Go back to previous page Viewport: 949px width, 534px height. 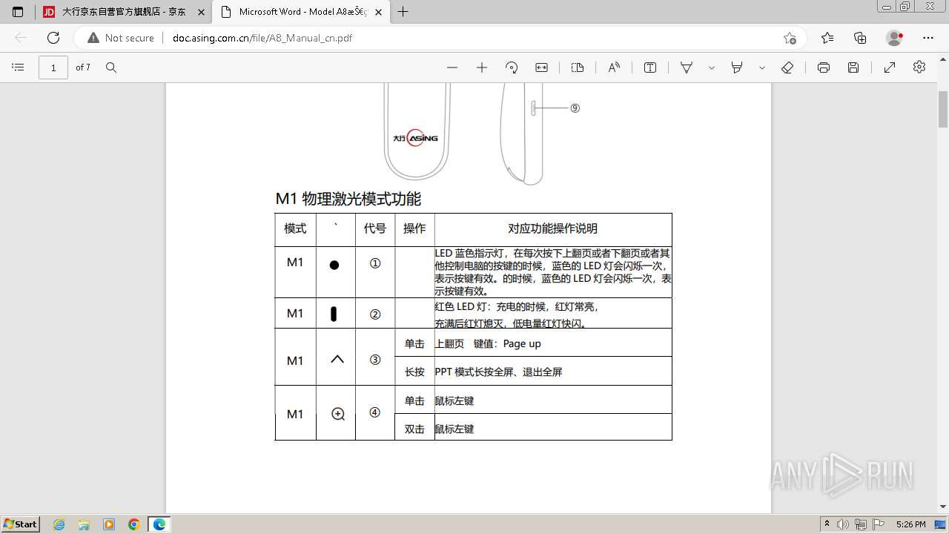click(x=21, y=38)
